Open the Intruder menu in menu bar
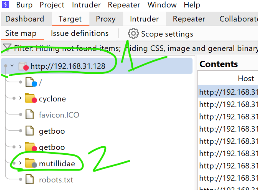 click(86, 5)
